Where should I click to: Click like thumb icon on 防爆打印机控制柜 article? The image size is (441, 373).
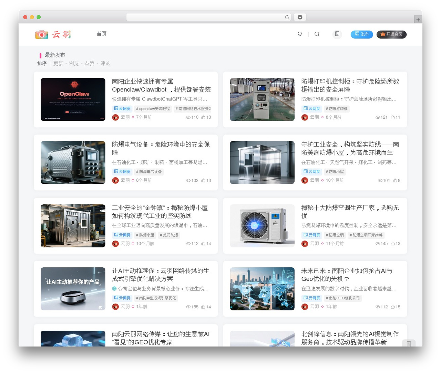pos(393,117)
